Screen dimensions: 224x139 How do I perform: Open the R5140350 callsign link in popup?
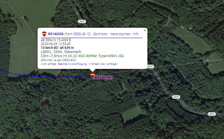56,34
